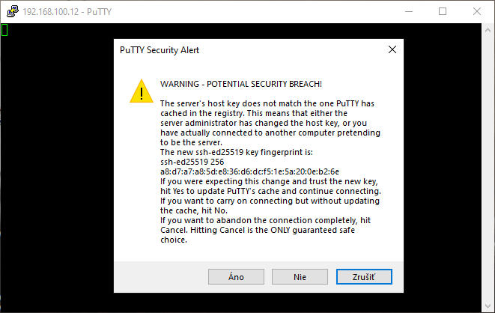
Task: Choose Nie to connect without caching
Action: (x=300, y=277)
